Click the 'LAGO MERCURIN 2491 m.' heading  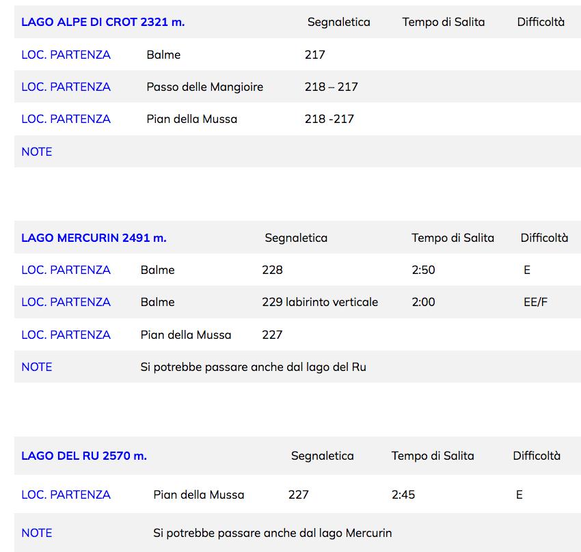94,238
